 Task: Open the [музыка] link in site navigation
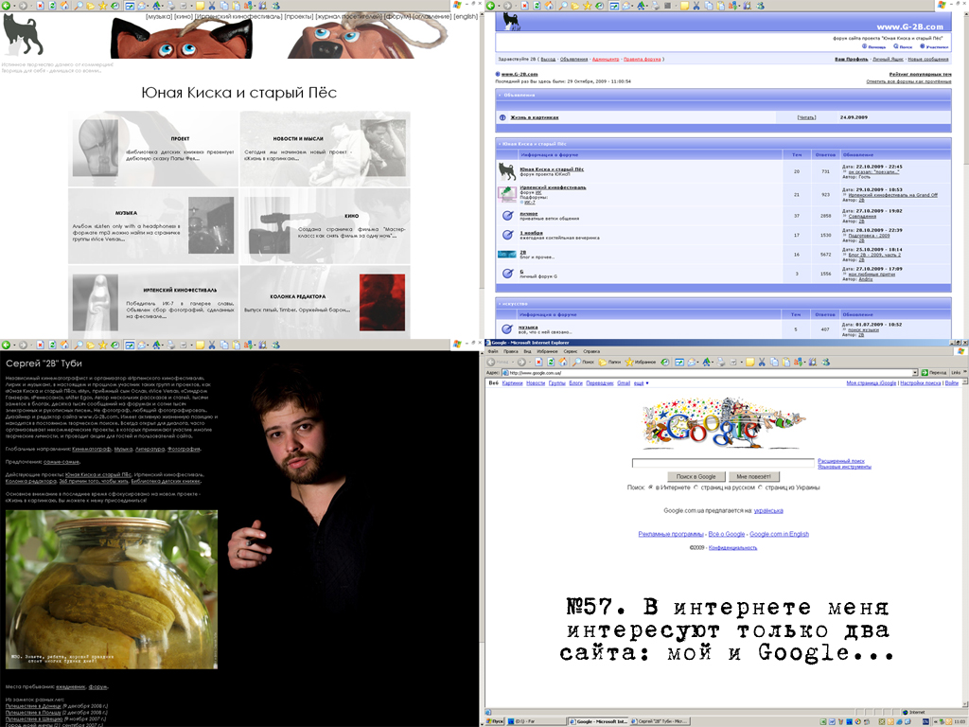159,17
